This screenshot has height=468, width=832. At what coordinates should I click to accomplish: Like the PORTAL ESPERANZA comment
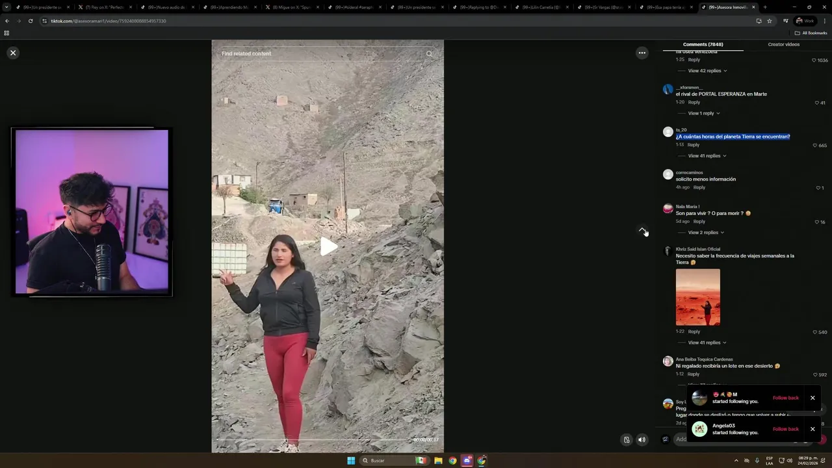(x=817, y=103)
